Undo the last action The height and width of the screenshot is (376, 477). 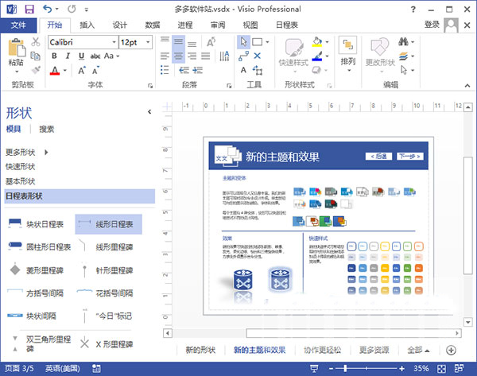click(x=47, y=9)
